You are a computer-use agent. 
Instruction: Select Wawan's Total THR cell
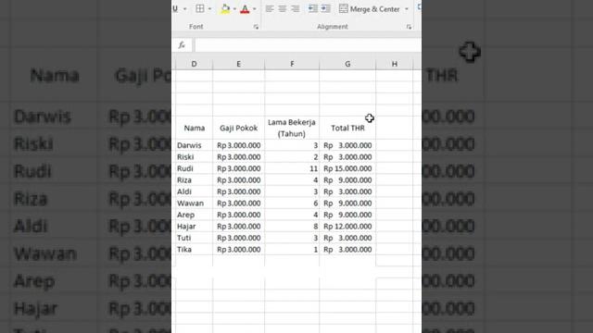[x=347, y=203]
